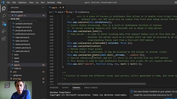Open the Edit menu

[x=14, y=2]
